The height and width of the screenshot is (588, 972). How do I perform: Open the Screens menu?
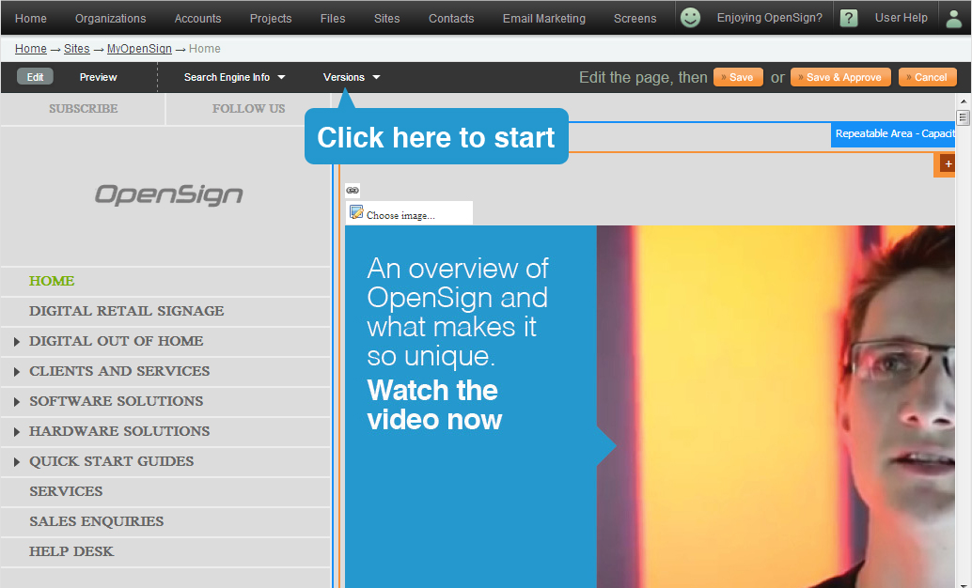[635, 18]
